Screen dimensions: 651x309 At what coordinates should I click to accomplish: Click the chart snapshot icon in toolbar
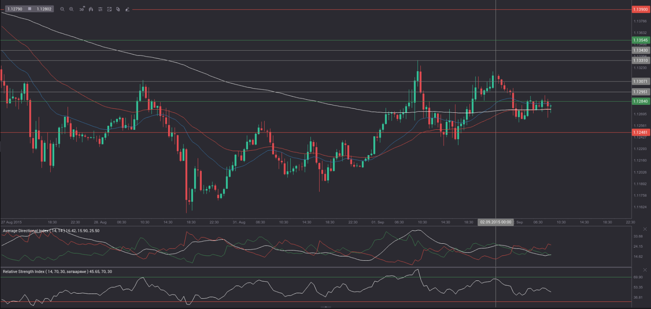point(110,9)
